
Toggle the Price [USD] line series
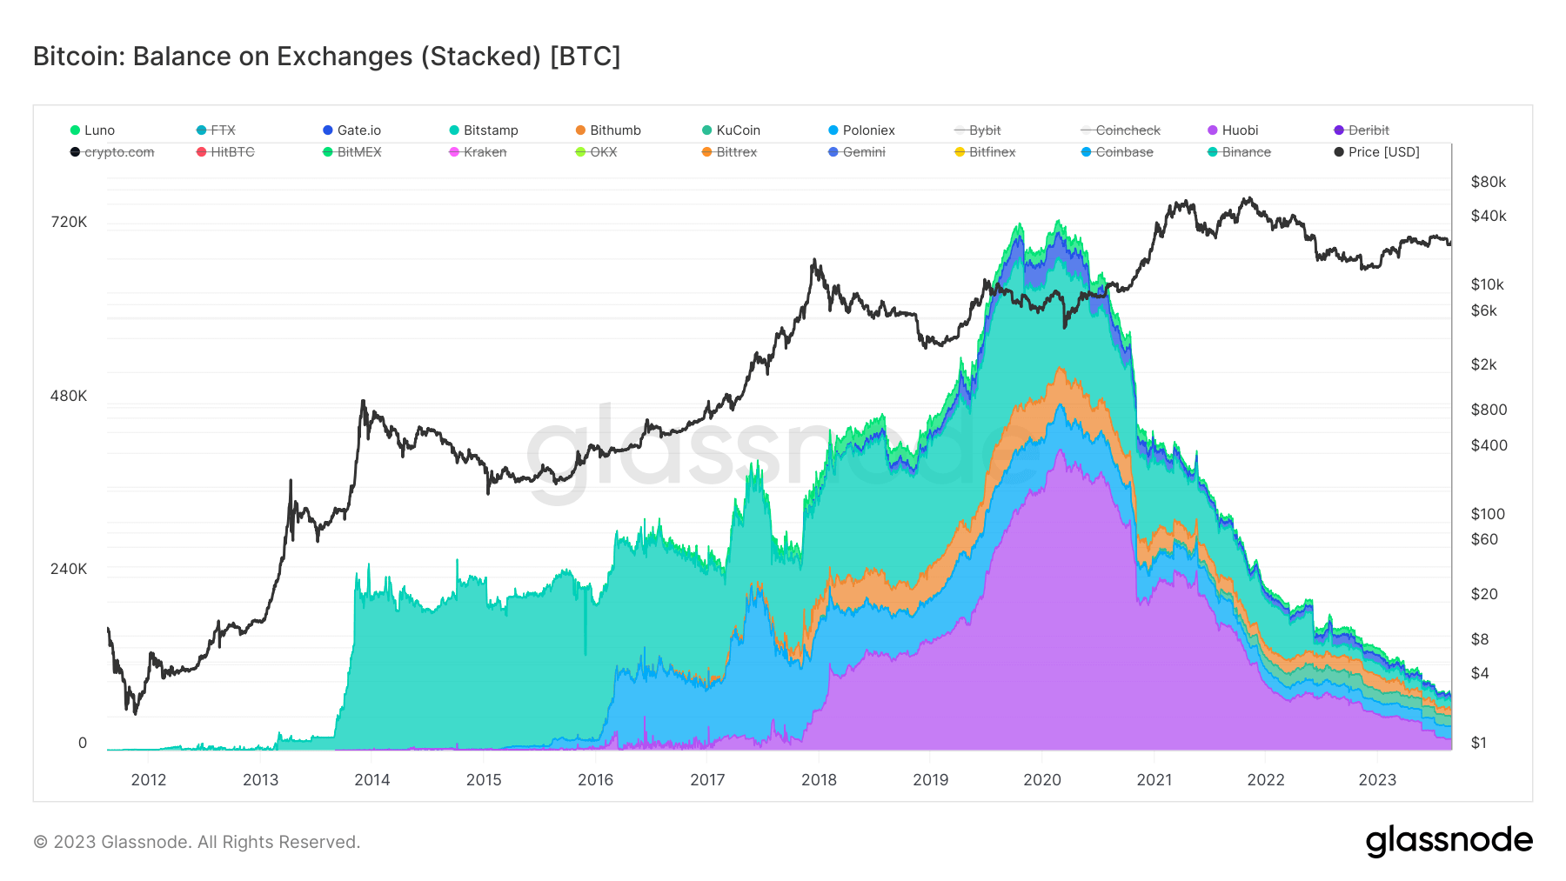click(1376, 152)
